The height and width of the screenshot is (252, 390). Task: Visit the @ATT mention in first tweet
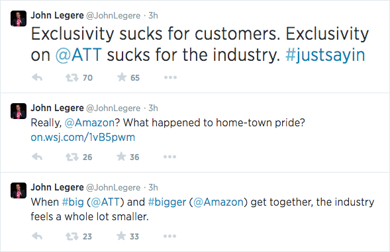click(x=79, y=55)
